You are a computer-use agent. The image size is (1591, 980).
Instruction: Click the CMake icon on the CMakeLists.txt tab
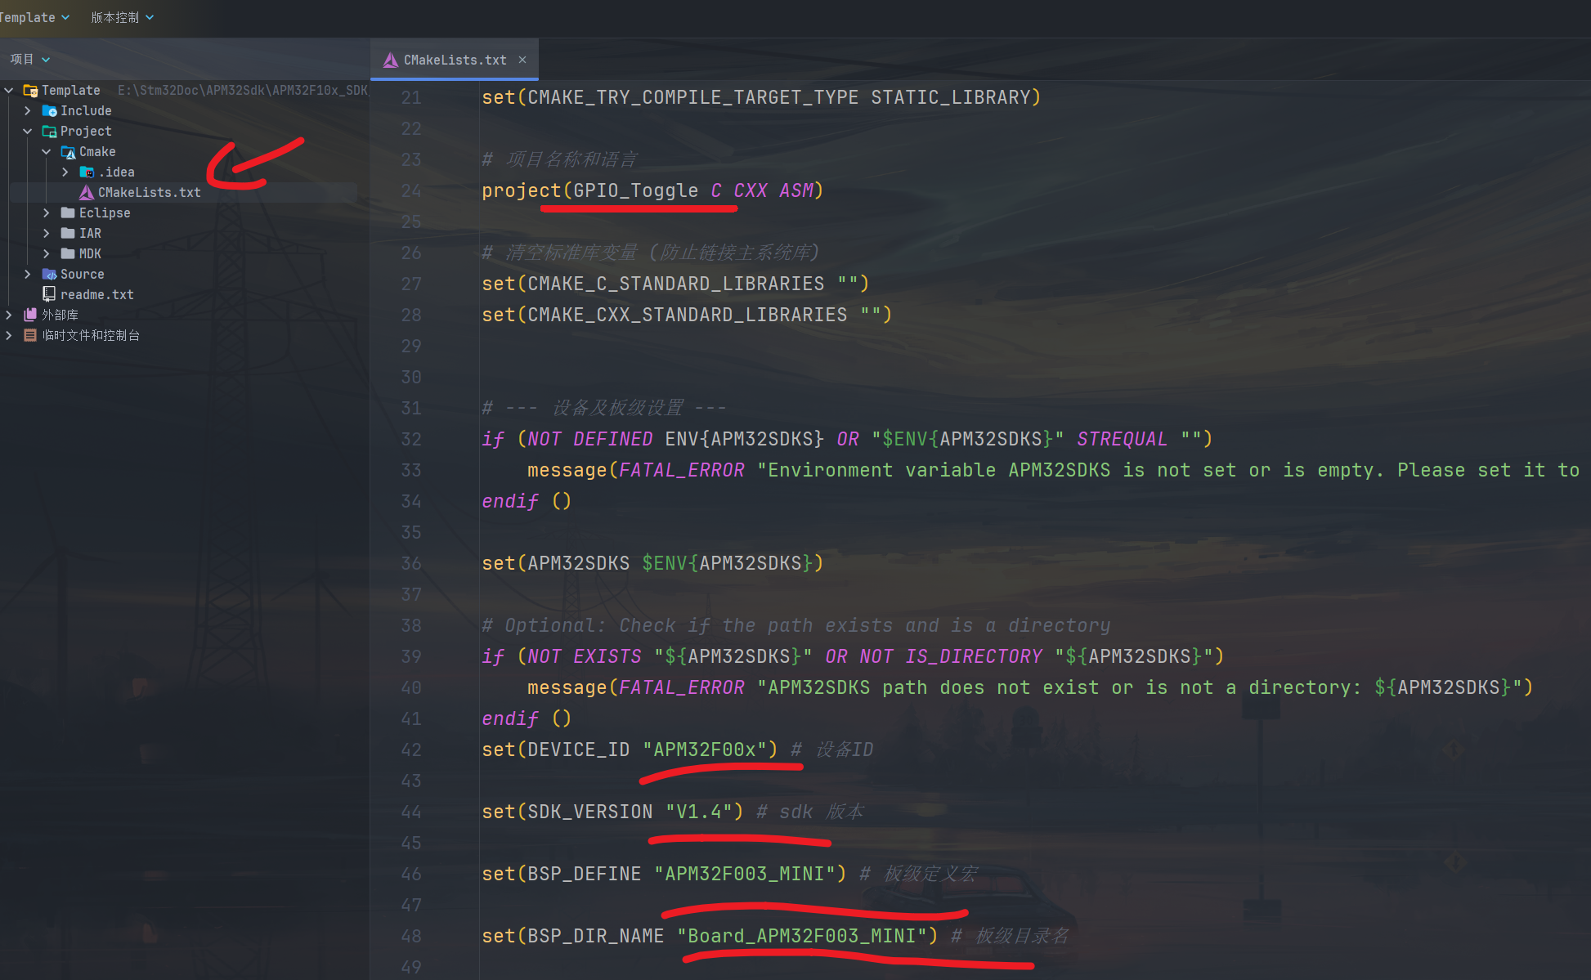391,60
